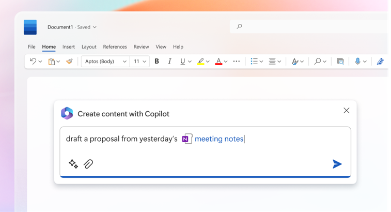
Task: Open the Undo history dropdown arrow
Action: (40, 62)
